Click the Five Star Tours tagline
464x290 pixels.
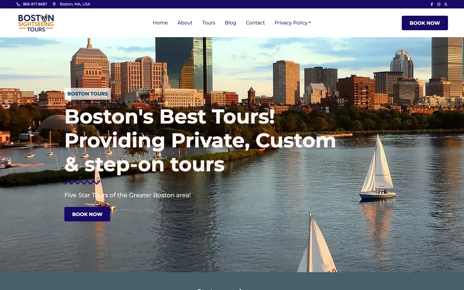coord(127,195)
